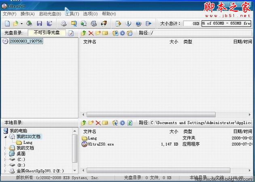Expand the (C:) drive node
The height and width of the screenshot is (182, 255).
pos(5,159)
